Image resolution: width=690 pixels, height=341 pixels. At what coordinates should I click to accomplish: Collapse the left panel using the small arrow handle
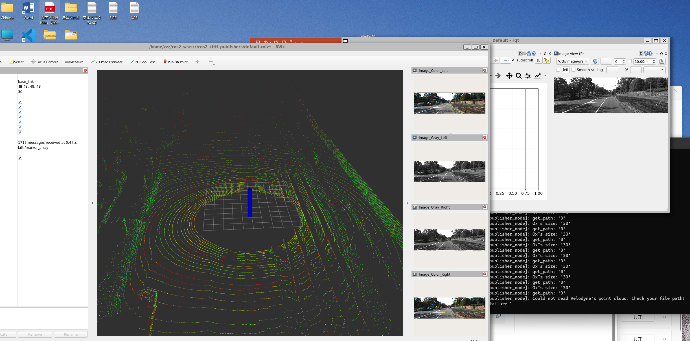point(92,203)
